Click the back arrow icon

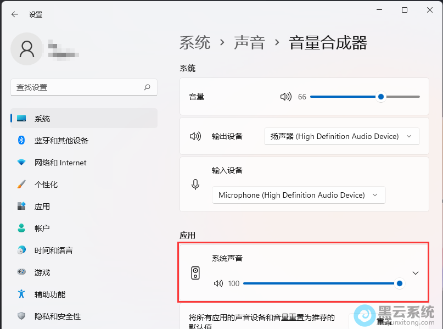pos(15,15)
